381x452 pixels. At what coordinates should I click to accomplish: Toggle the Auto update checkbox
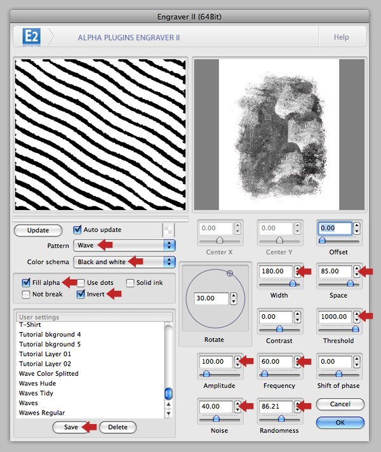[x=77, y=230]
